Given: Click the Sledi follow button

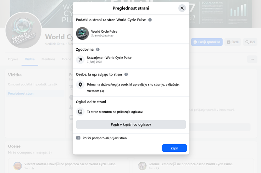Looking at the screenshot, I should pos(233,42).
